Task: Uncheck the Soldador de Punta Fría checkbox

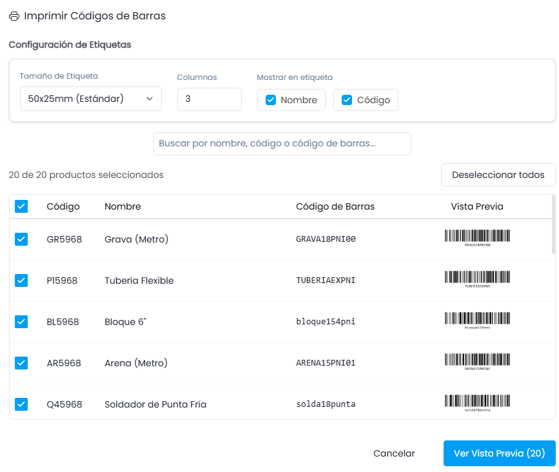Action: click(x=21, y=405)
